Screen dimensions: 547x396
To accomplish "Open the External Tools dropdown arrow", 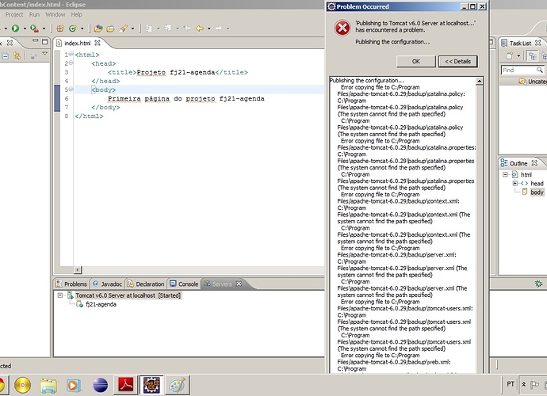I will [x=44, y=29].
